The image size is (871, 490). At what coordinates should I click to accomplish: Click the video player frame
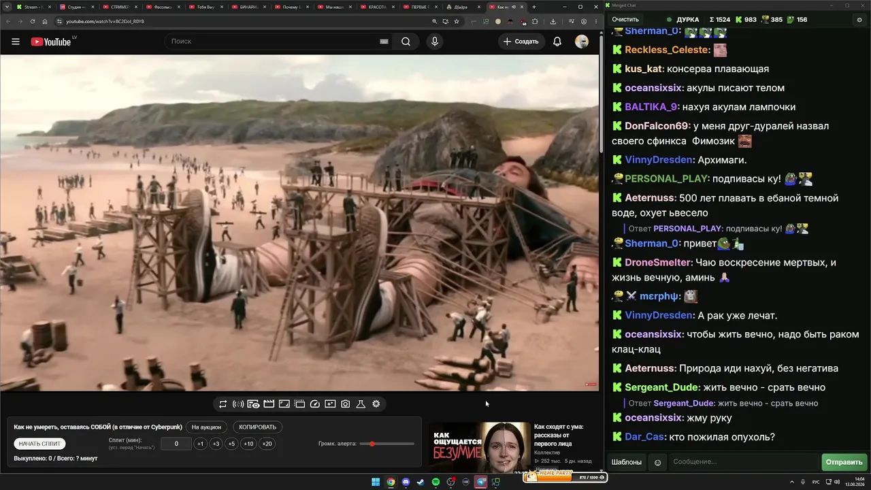click(x=299, y=223)
